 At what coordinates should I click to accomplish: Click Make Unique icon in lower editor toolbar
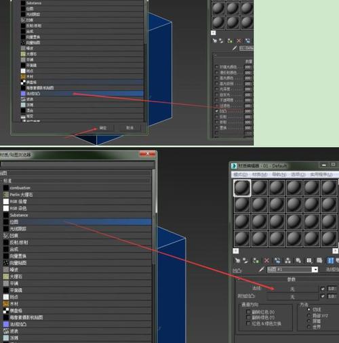(x=288, y=260)
